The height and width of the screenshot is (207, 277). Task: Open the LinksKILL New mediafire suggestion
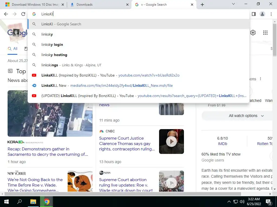tap(138, 85)
